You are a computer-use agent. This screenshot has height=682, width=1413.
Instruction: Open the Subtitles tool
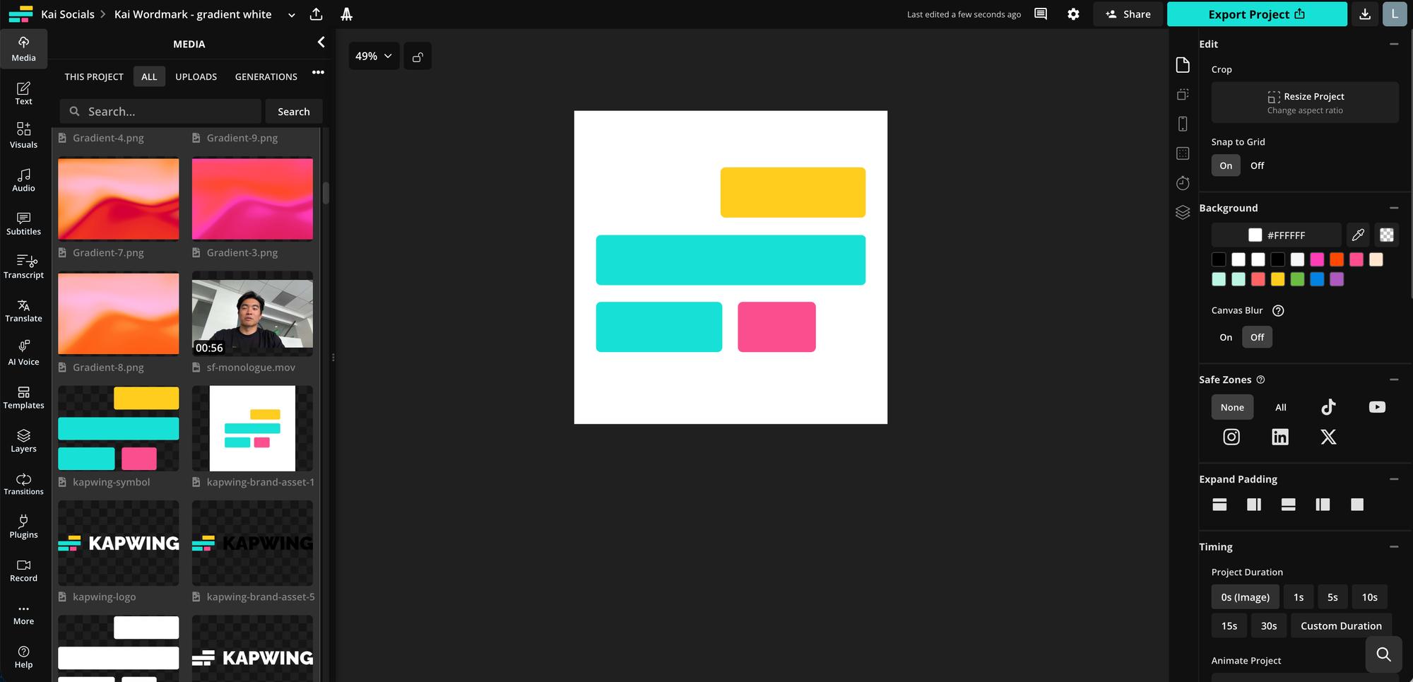[23, 223]
